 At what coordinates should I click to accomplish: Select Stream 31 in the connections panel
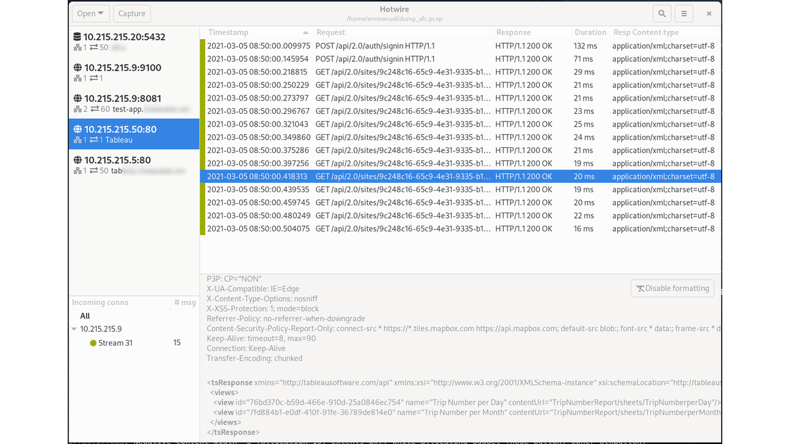click(x=116, y=343)
